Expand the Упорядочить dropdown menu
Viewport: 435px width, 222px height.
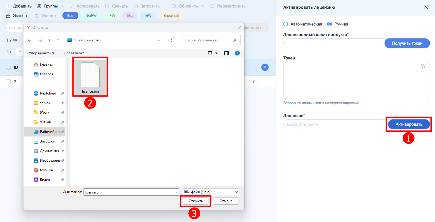(42, 53)
